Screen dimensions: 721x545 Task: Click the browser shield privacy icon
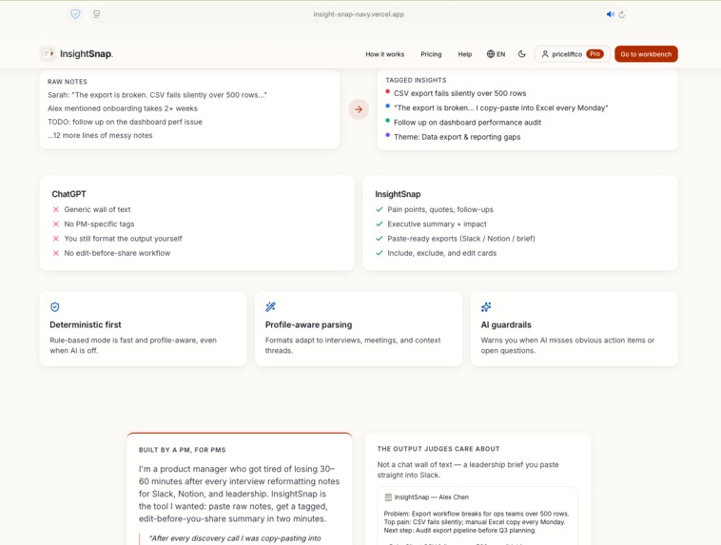[x=75, y=14]
